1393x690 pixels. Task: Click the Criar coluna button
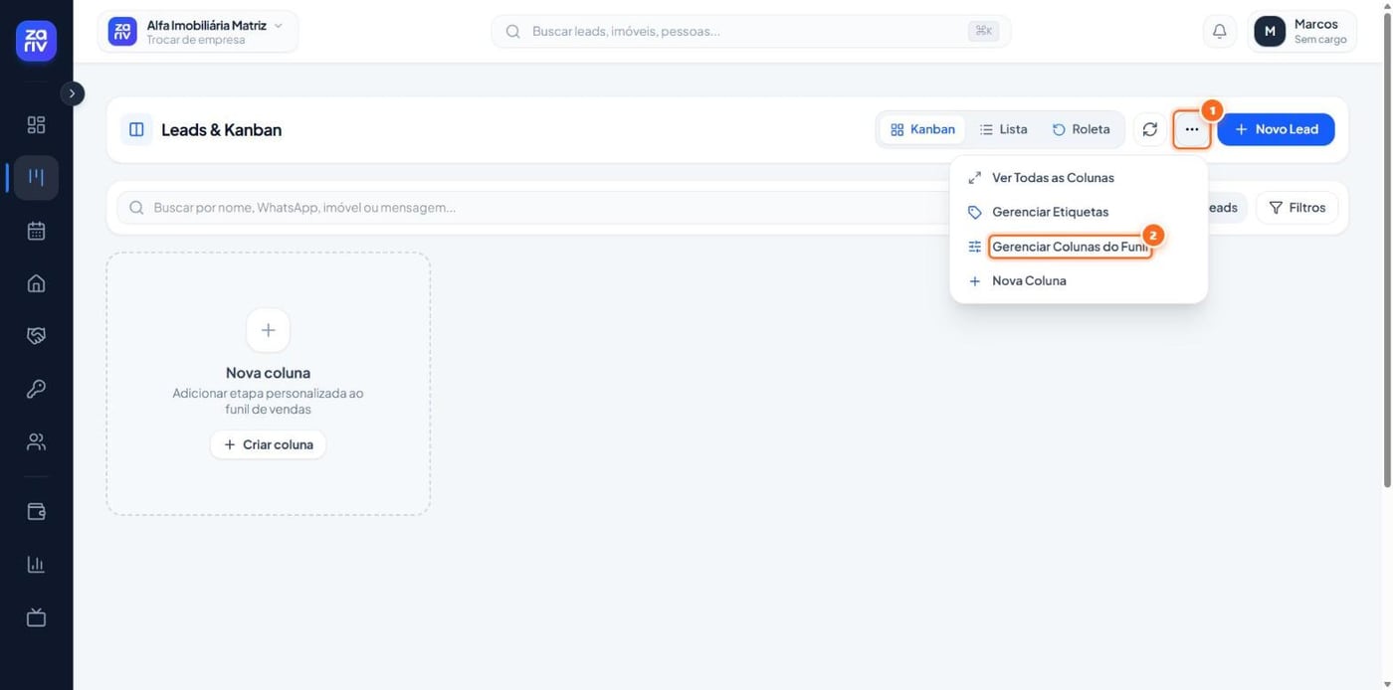(x=268, y=444)
